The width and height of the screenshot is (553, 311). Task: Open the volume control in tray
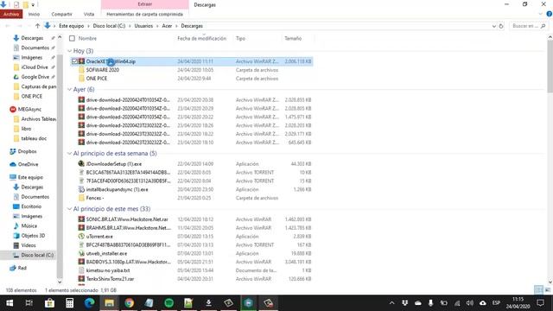coord(470,303)
